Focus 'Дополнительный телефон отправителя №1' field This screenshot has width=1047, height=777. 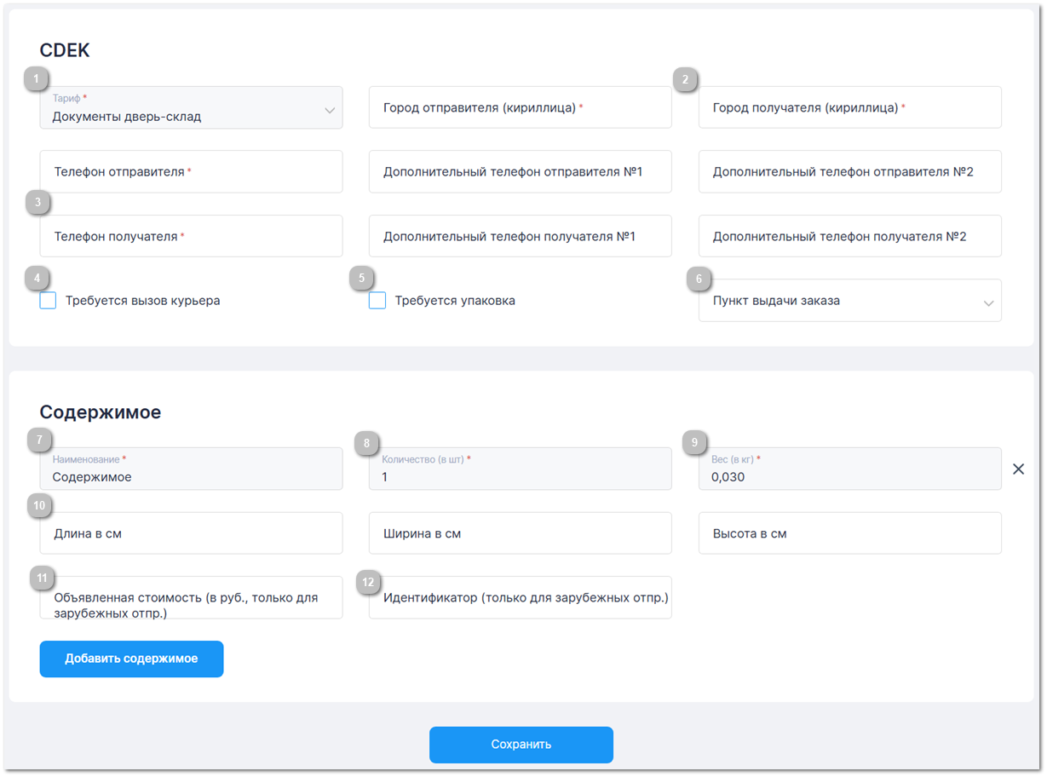coord(520,172)
